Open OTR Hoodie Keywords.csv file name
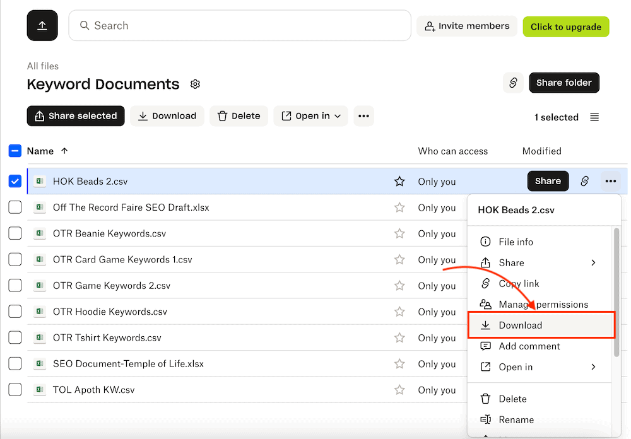631x439 pixels. [110, 312]
